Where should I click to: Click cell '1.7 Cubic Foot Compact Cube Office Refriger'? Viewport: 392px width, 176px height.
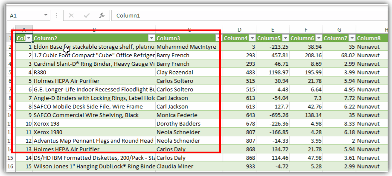[94, 56]
